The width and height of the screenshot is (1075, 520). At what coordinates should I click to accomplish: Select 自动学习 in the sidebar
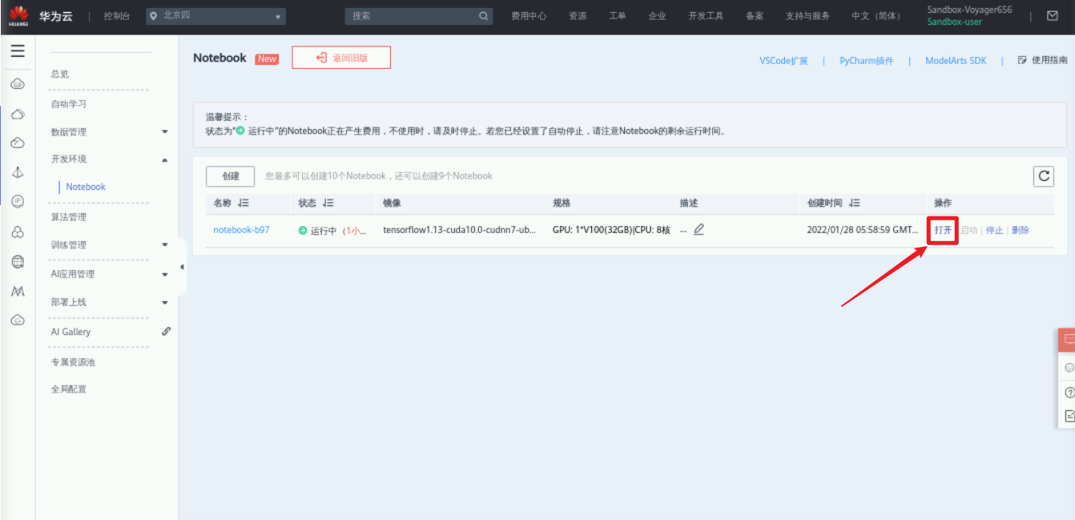click(x=69, y=103)
